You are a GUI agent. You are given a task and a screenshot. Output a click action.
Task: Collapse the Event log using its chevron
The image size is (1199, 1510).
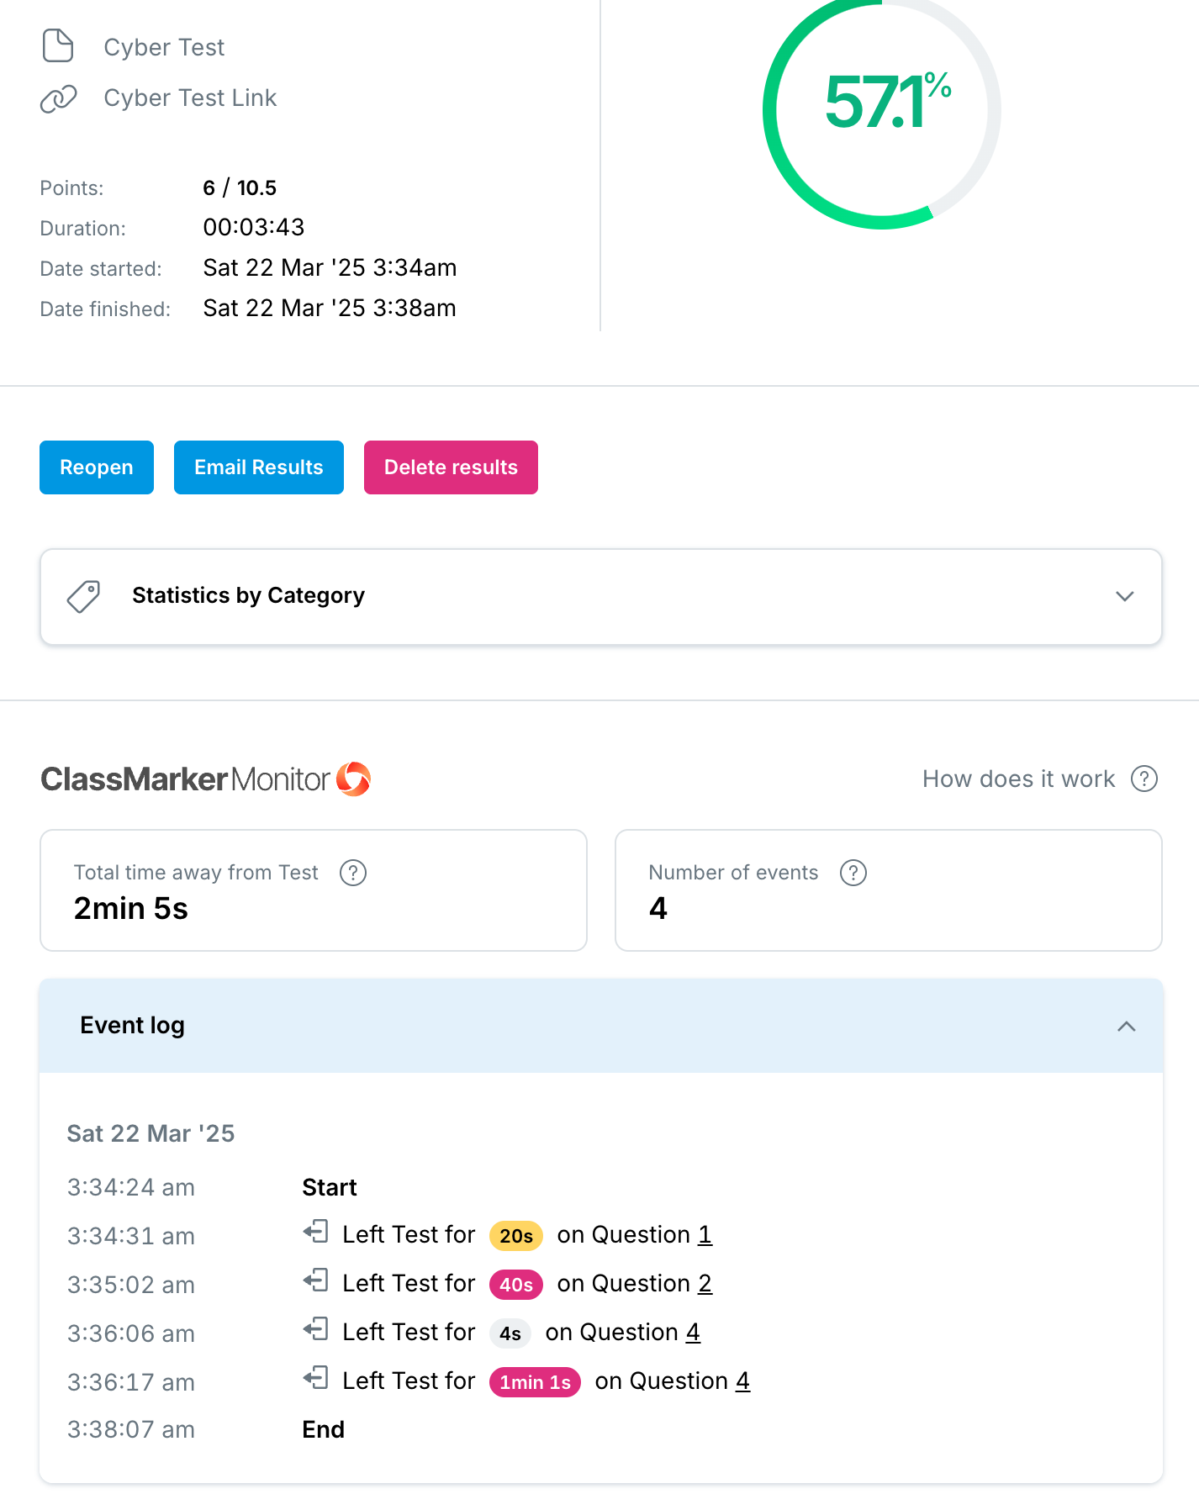(1126, 1026)
